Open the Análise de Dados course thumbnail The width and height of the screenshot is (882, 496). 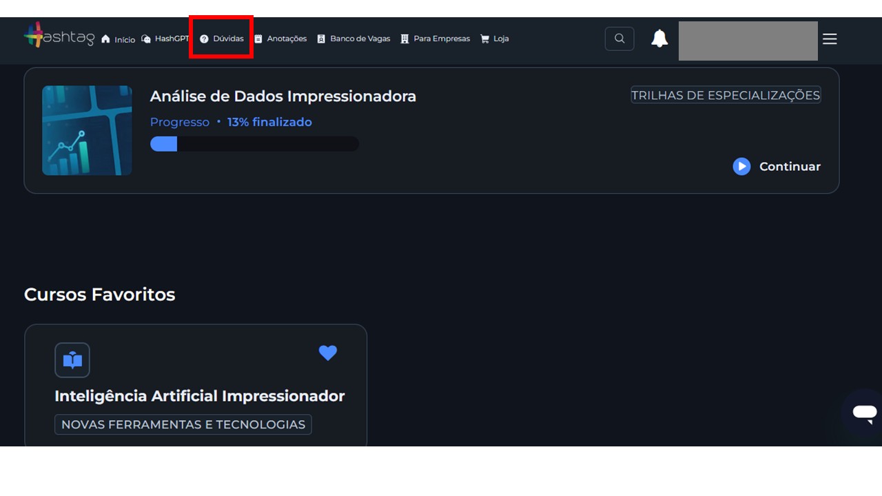(87, 130)
